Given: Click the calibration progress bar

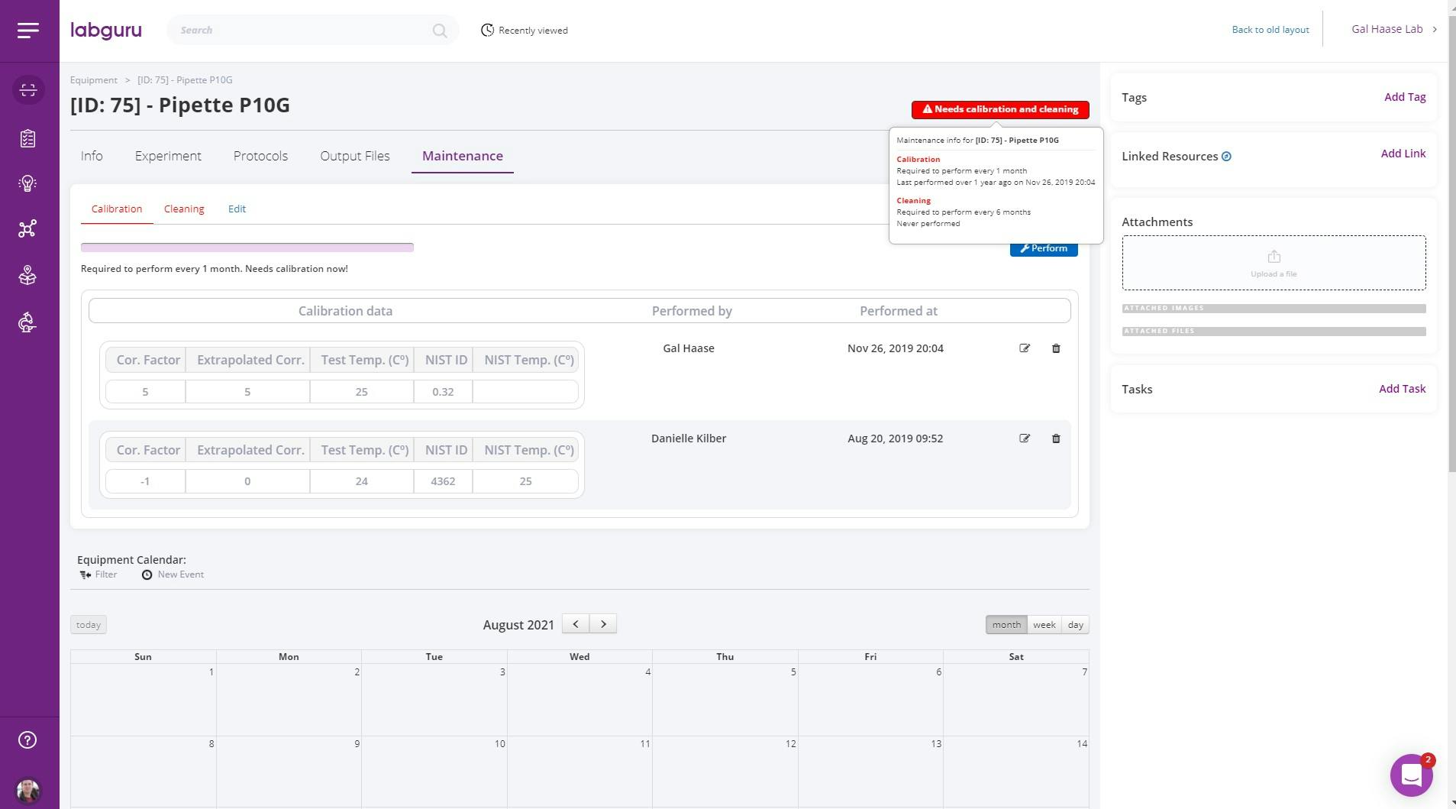Looking at the screenshot, I should (247, 247).
